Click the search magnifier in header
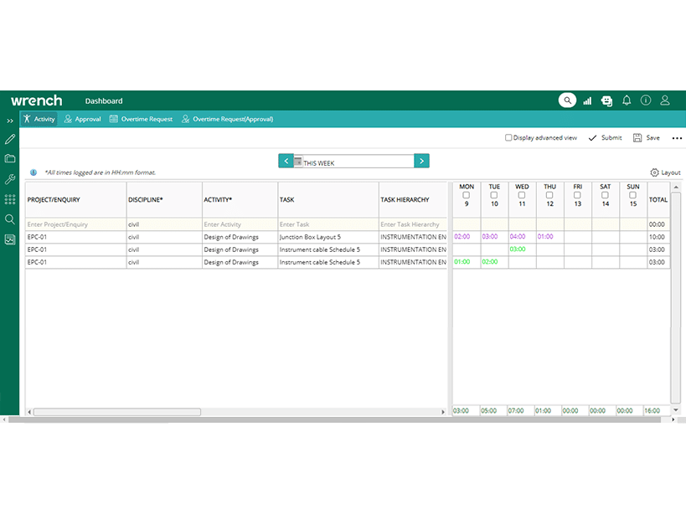The image size is (686, 514). click(x=567, y=100)
